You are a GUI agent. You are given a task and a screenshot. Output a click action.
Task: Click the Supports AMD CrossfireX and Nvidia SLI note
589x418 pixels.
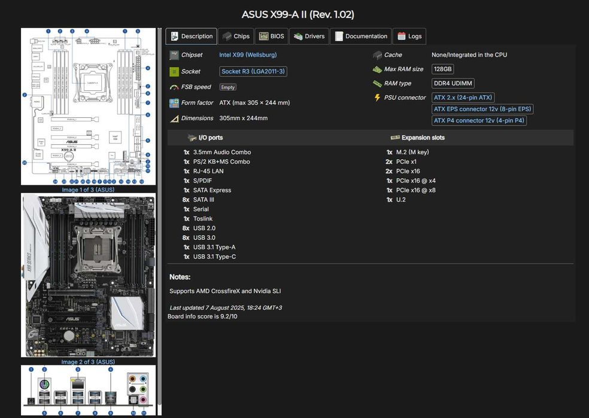tap(225, 291)
